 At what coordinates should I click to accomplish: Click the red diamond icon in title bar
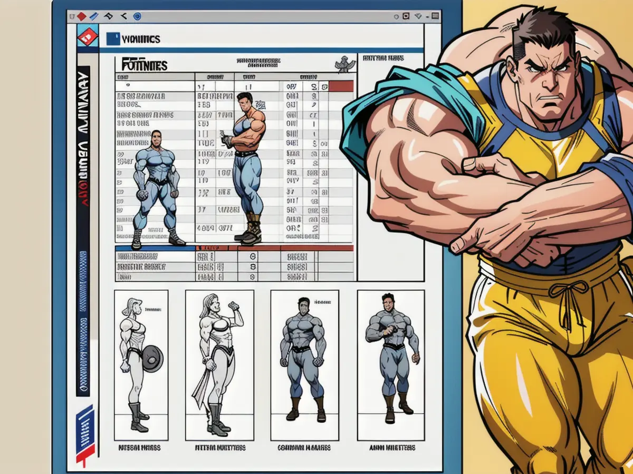pyautogui.click(x=81, y=17)
